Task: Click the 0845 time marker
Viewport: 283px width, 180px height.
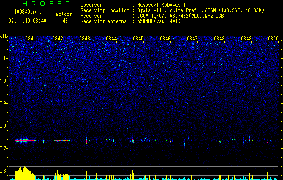Action: tap(138, 39)
